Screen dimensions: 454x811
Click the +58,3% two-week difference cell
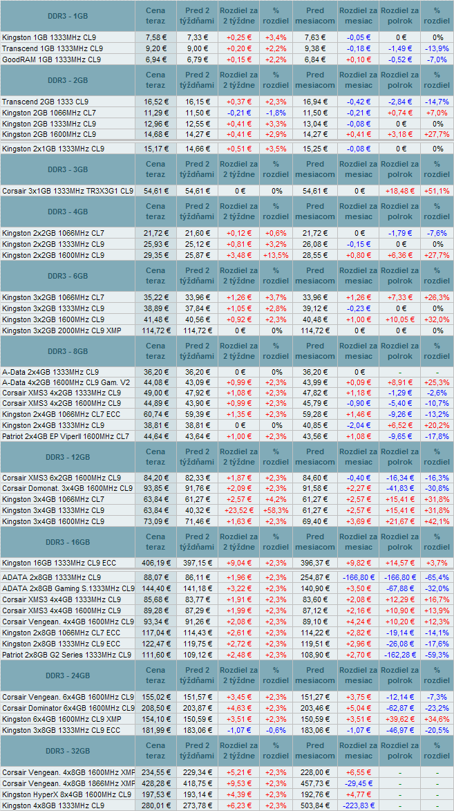276,510
